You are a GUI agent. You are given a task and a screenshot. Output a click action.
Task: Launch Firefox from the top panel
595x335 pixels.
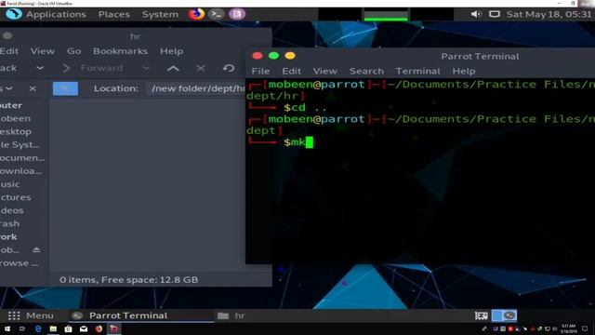(x=196, y=14)
